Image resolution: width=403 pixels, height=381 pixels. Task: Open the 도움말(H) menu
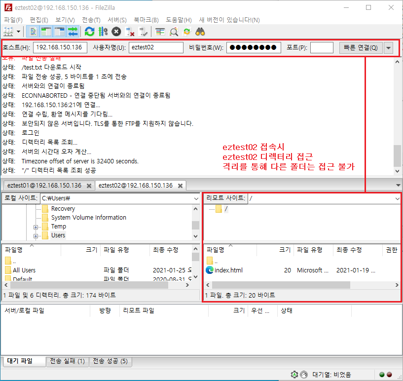(x=179, y=20)
